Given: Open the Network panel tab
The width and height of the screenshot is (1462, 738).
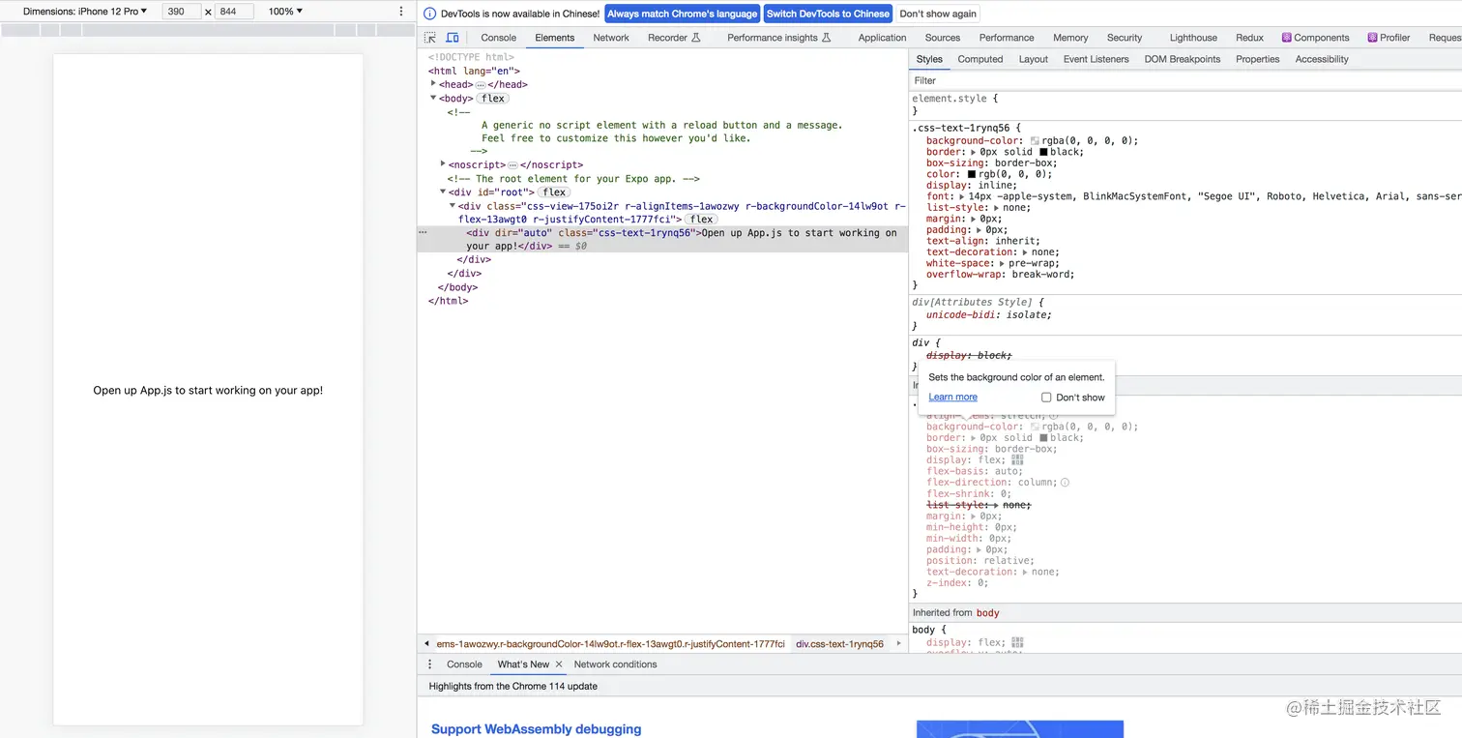Looking at the screenshot, I should (x=611, y=38).
